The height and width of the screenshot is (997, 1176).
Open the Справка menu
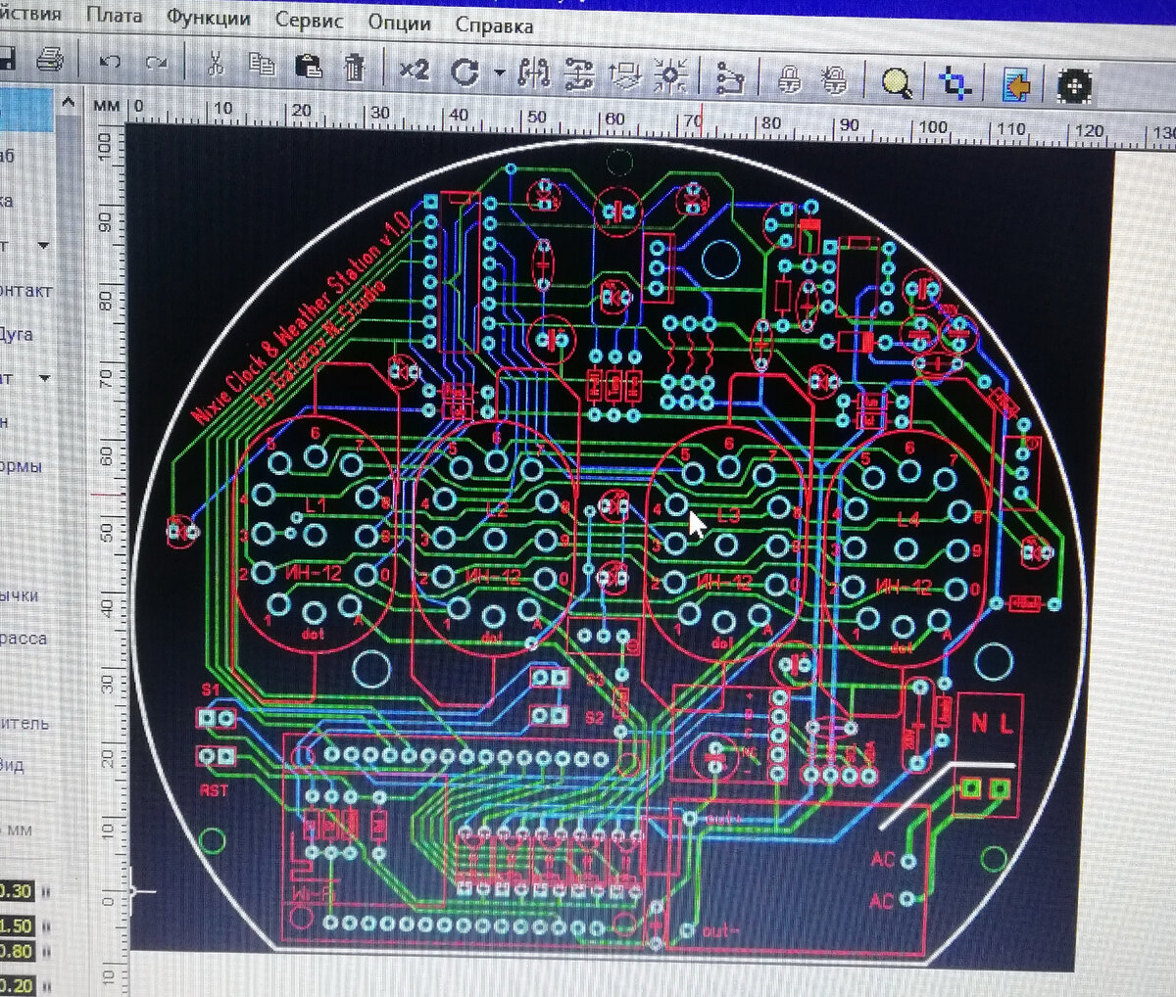point(494,25)
